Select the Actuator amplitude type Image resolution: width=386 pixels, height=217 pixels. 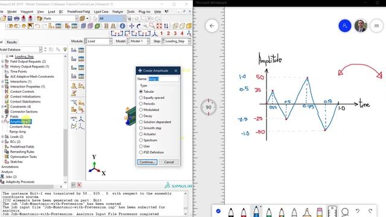point(147,134)
